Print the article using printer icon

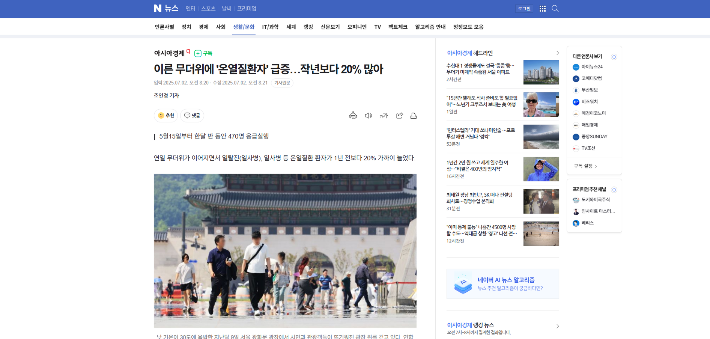tap(413, 116)
